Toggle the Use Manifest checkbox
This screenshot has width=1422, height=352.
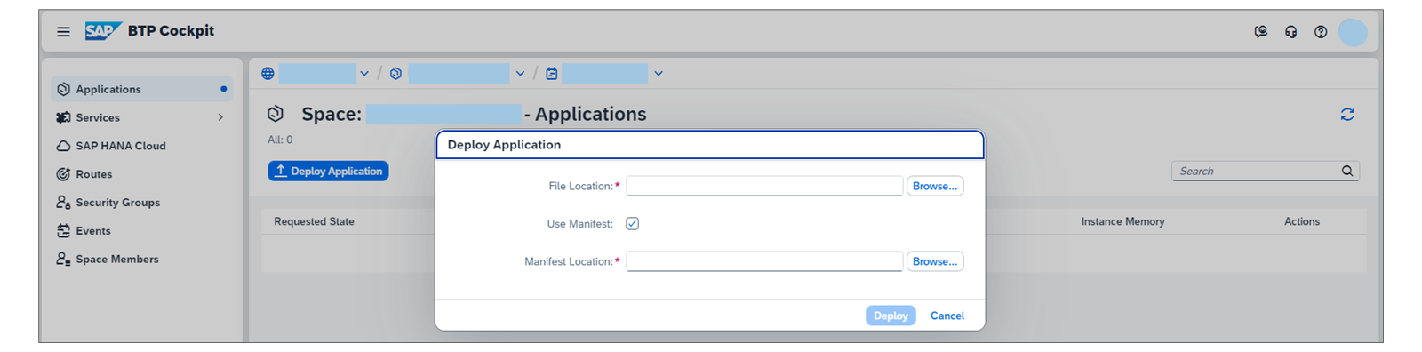point(632,224)
